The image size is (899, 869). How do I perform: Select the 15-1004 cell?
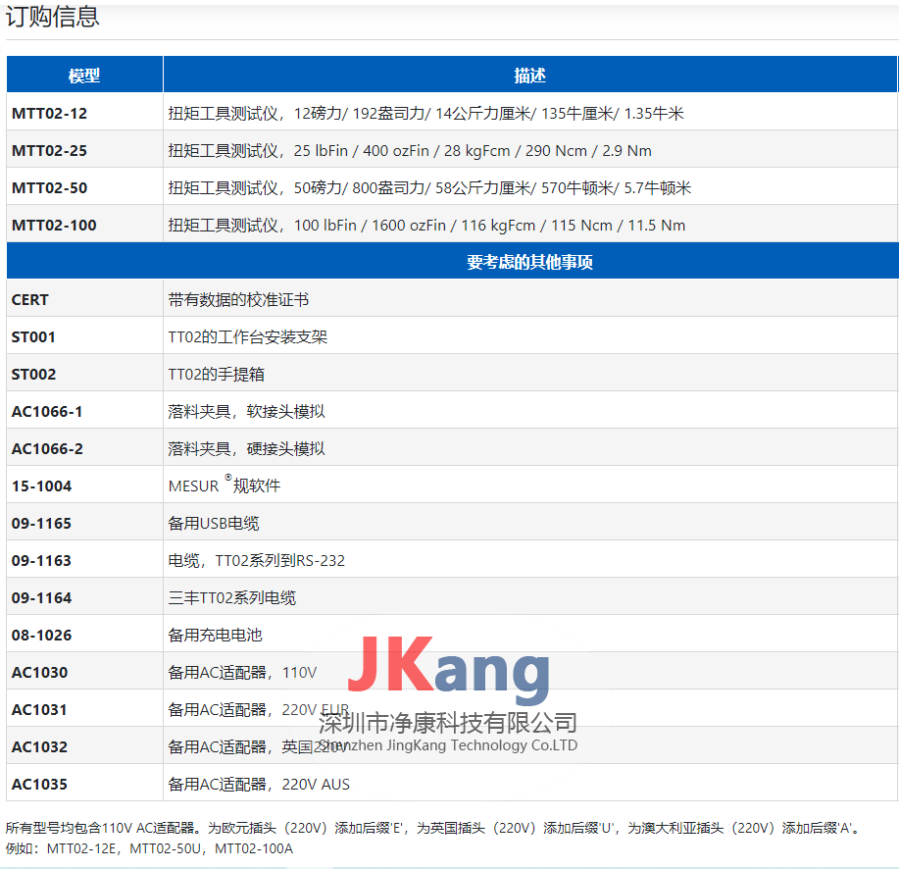coord(84,486)
